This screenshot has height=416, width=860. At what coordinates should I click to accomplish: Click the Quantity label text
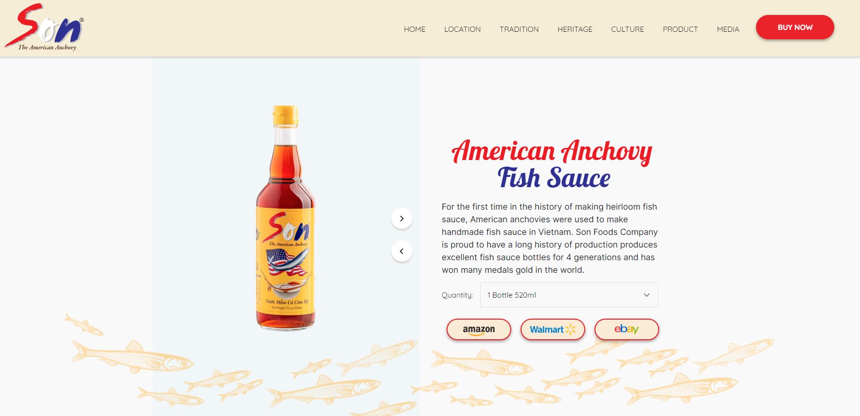pos(457,295)
